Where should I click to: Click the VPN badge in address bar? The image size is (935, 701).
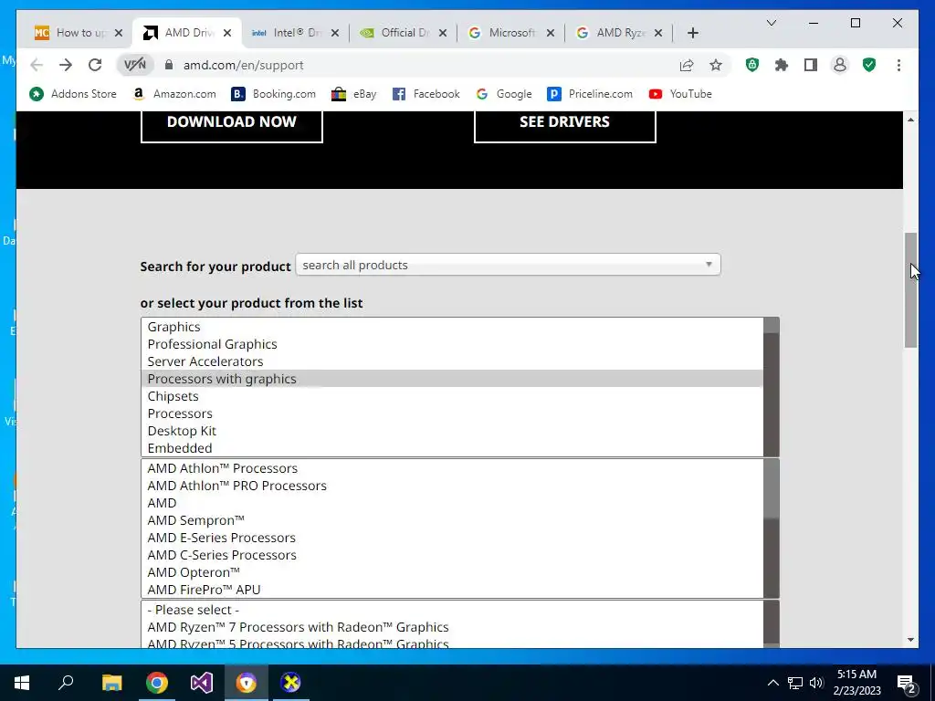(135, 65)
